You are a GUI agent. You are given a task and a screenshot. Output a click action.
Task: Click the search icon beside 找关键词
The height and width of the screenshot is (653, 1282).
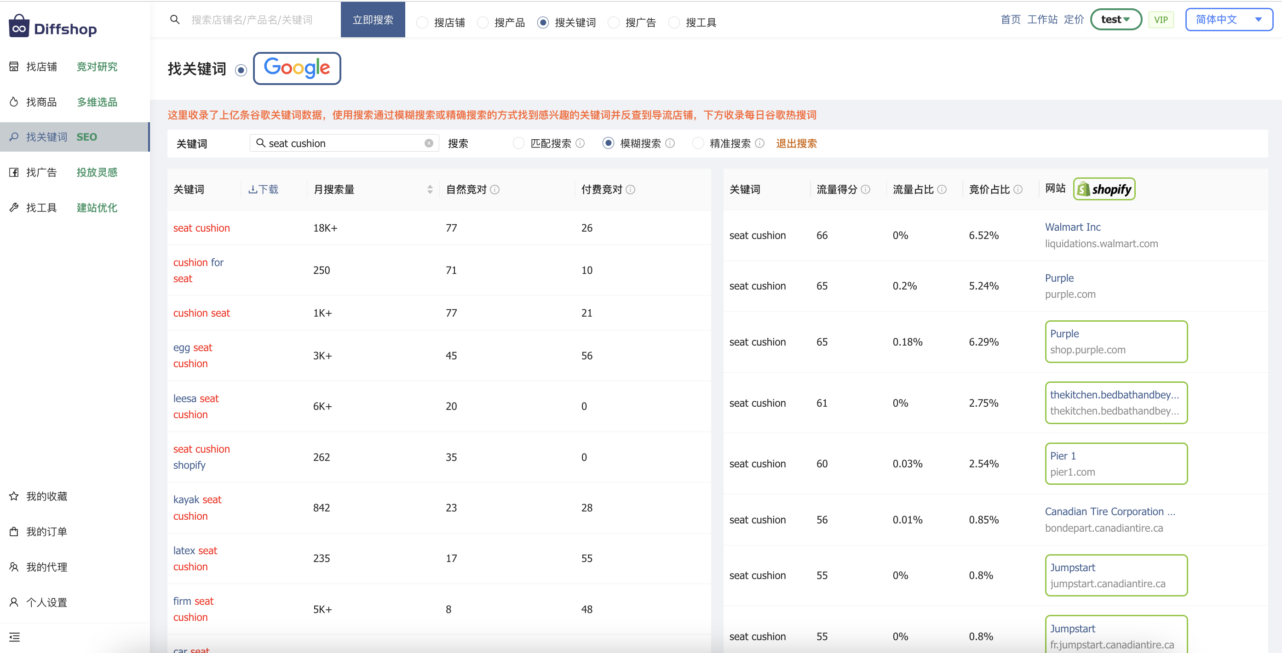(14, 136)
